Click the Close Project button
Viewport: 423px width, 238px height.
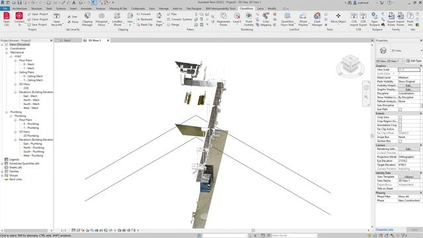(x=38, y=19)
